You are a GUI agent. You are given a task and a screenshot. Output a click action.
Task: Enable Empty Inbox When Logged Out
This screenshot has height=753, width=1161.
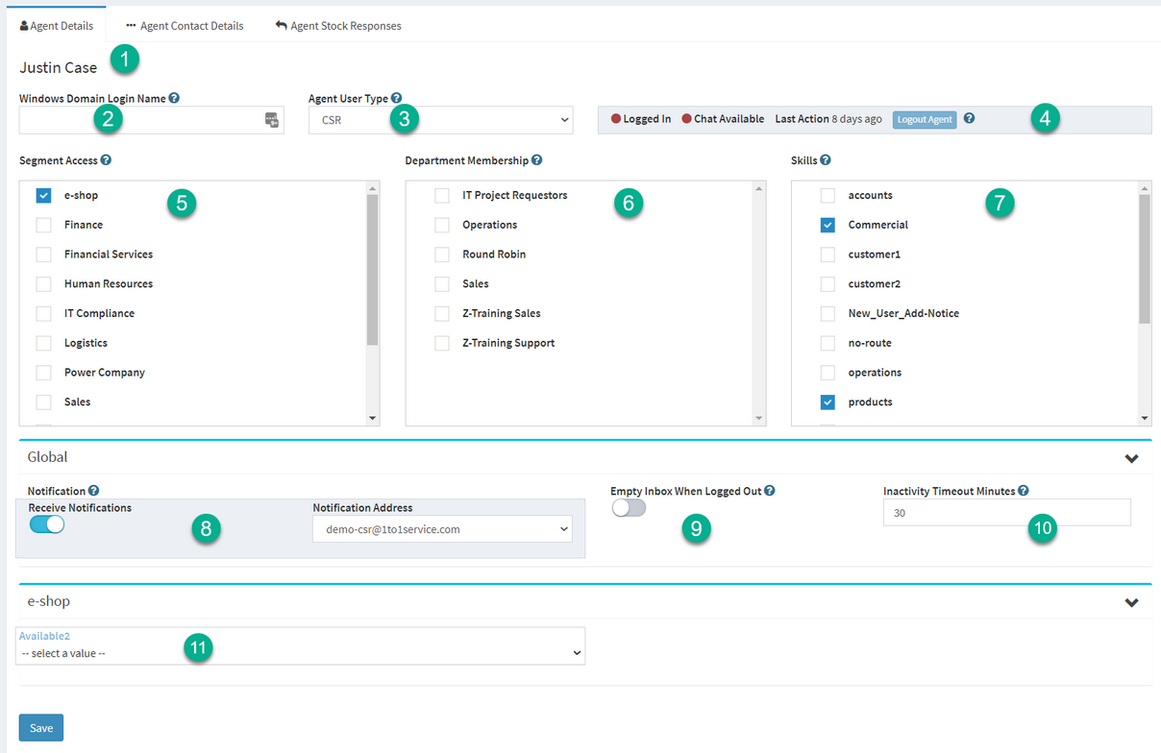pyautogui.click(x=629, y=508)
